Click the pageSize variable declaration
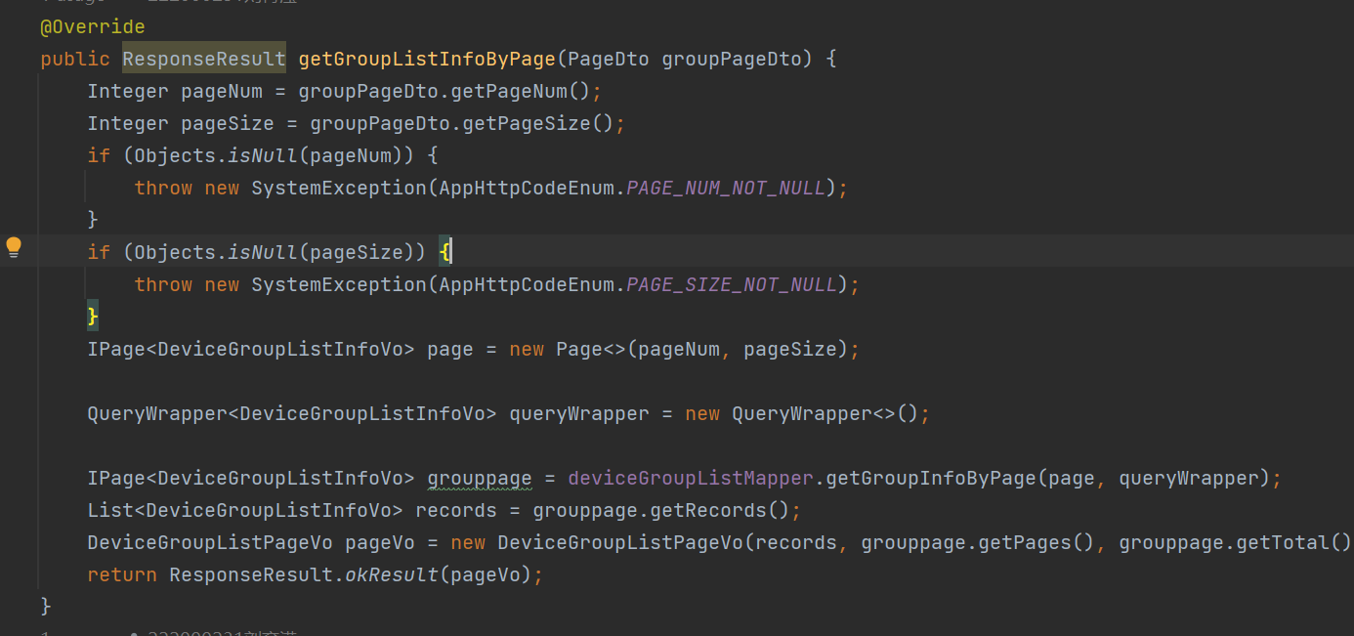1354x636 pixels. 228,124
